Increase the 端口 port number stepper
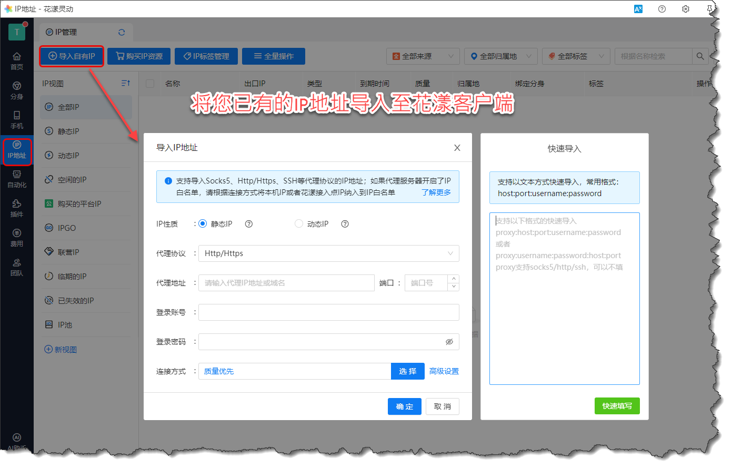 (x=454, y=279)
